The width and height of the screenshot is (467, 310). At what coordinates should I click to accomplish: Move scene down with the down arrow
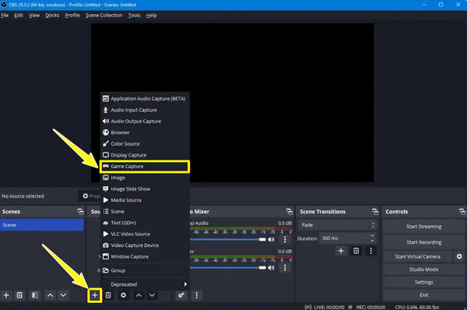pyautogui.click(x=63, y=295)
